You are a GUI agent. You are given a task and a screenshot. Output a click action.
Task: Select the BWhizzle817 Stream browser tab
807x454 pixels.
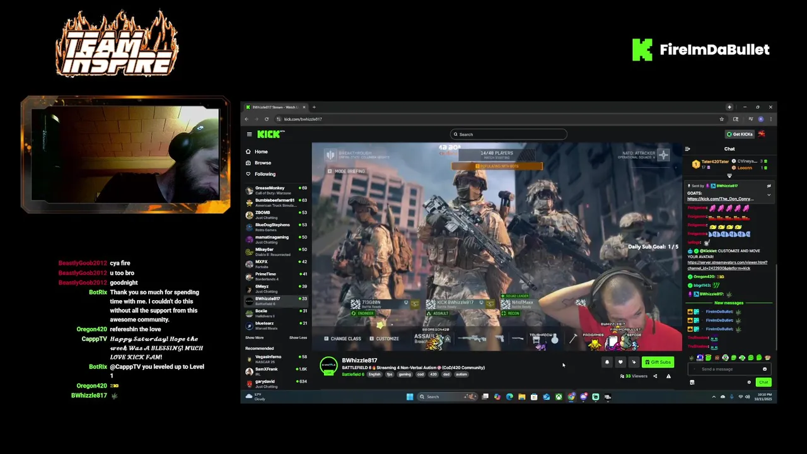275,107
